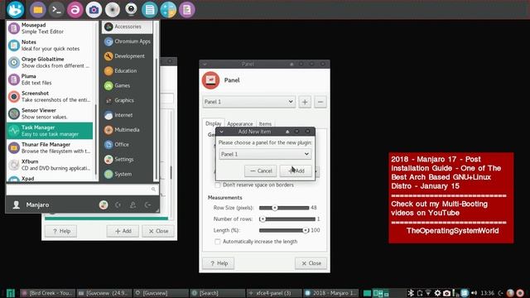The height and width of the screenshot is (298, 530).
Task: Confirm with Add in Add New Item dialog
Action: [296, 171]
